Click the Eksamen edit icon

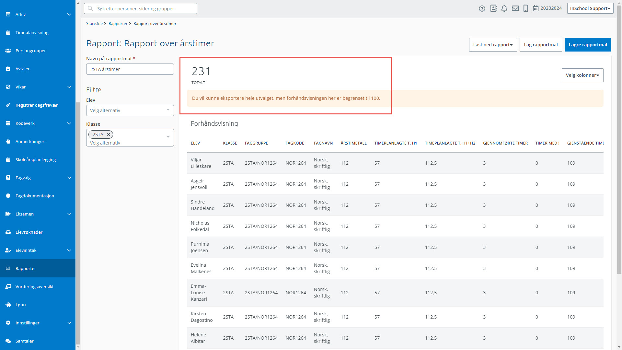click(8, 214)
